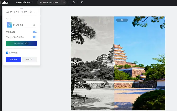Open the 写真AIエディター dropdown menu
177x111 pixels.
click(x=24, y=2)
